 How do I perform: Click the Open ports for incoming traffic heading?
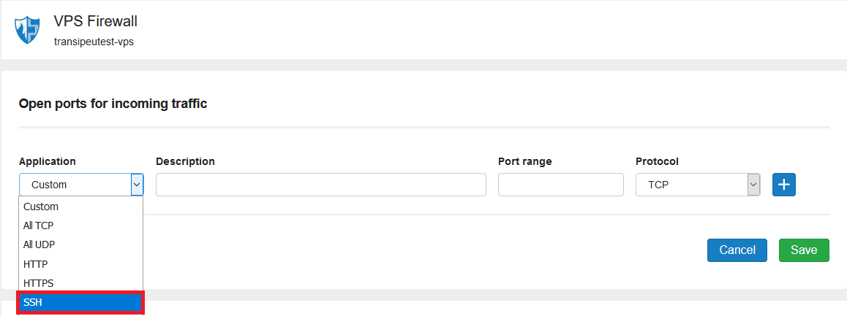113,104
